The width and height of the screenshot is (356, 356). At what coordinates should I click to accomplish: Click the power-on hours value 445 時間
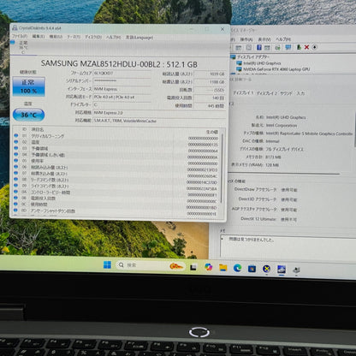click(210, 106)
